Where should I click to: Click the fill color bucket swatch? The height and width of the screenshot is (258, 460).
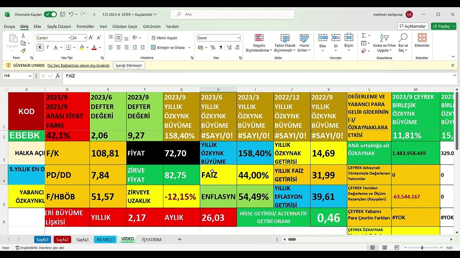click(x=82, y=47)
